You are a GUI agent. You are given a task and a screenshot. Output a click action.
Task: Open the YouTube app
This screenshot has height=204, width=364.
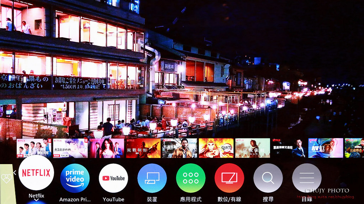coord(114,178)
